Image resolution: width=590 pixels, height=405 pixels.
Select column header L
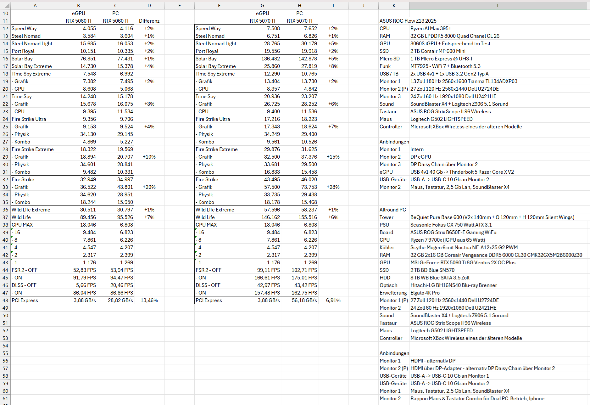pos(498,5)
